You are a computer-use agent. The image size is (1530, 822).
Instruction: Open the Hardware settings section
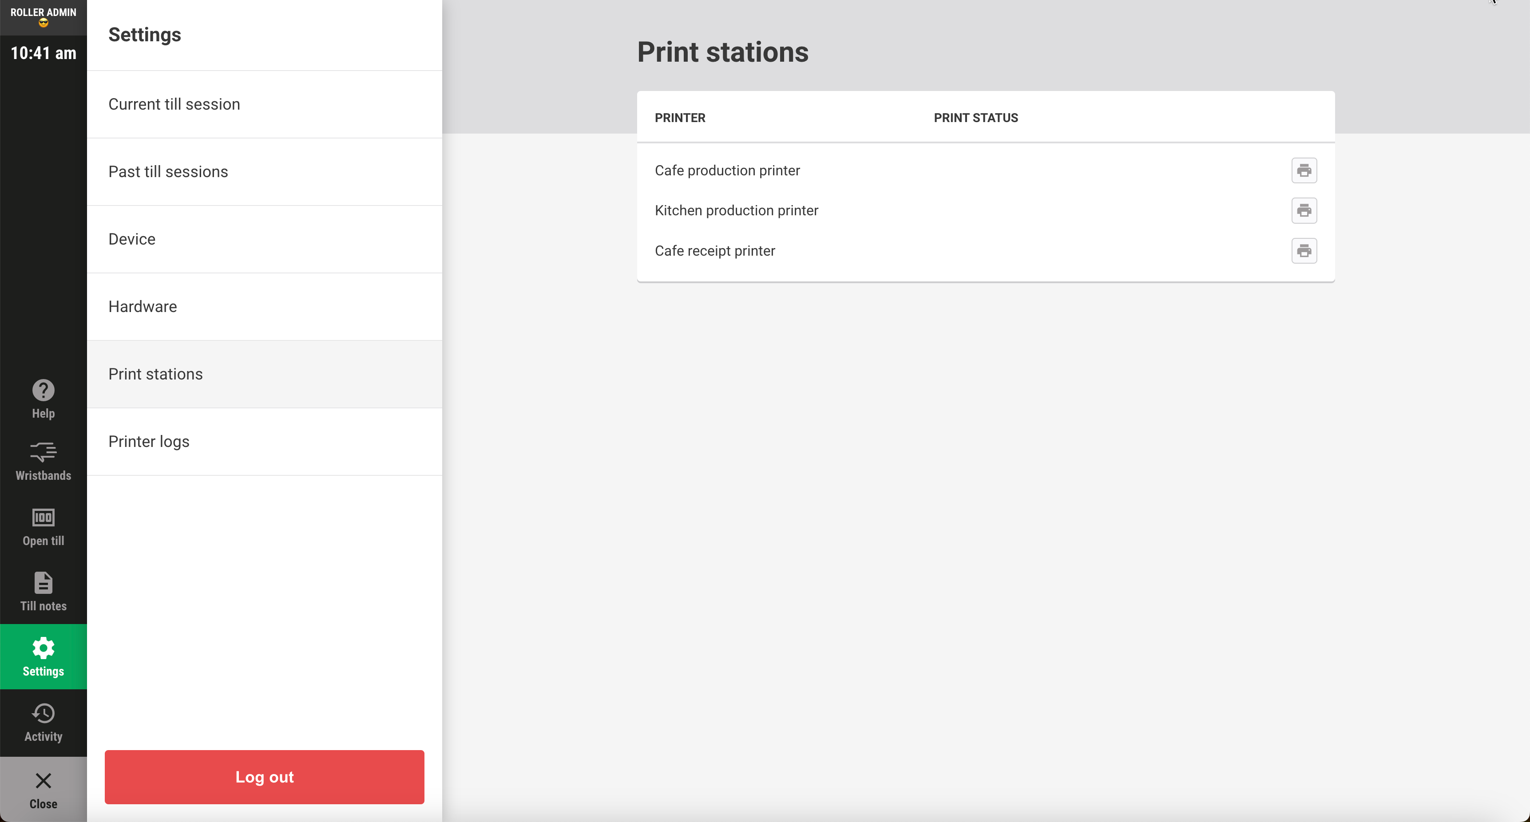[143, 306]
